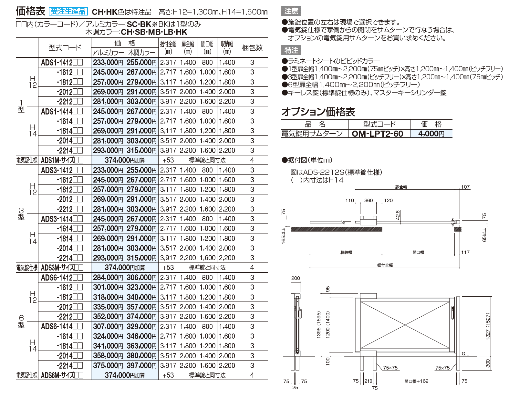This screenshot has width=509, height=396.
Task: Click the 開口幅 column header
Action: coord(207,47)
